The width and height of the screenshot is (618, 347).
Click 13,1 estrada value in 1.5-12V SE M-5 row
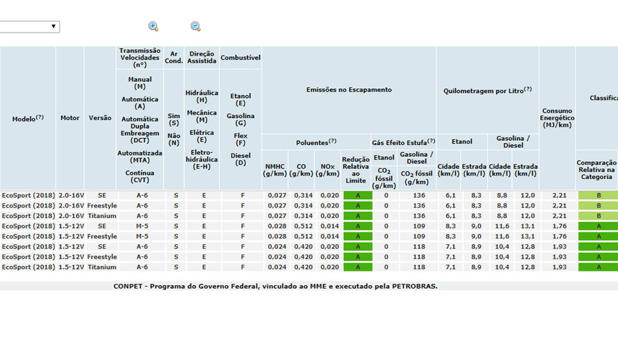pos(528,226)
